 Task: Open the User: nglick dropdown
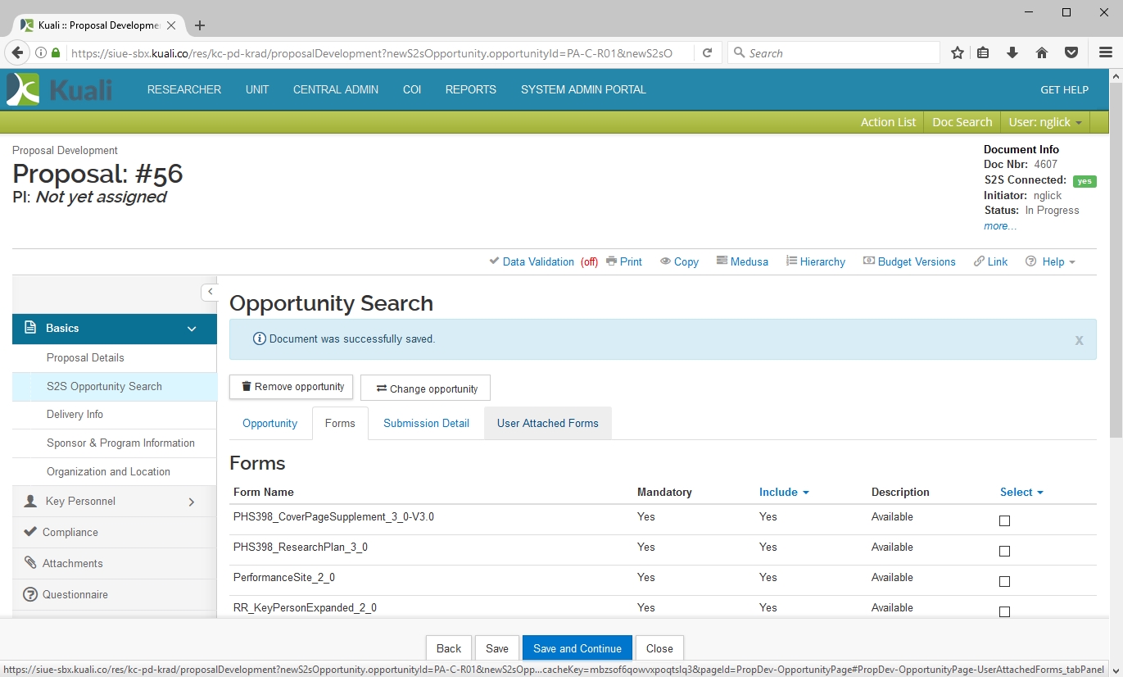(1045, 122)
